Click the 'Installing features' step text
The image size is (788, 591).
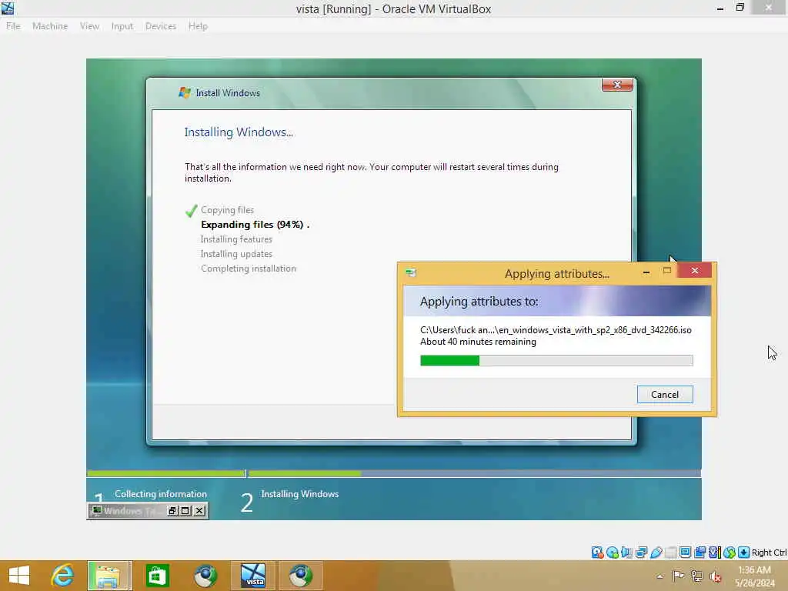[x=236, y=239]
